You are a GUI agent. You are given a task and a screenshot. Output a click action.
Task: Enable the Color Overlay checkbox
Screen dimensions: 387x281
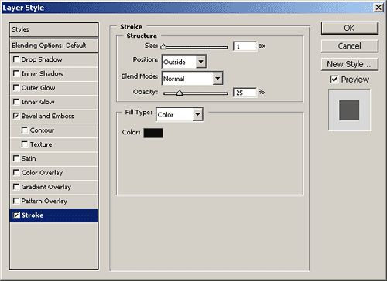(x=16, y=172)
